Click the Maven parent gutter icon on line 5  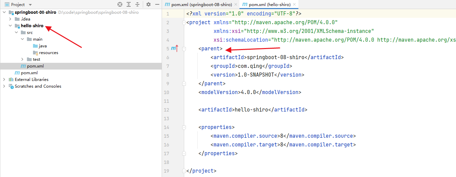tap(174, 49)
